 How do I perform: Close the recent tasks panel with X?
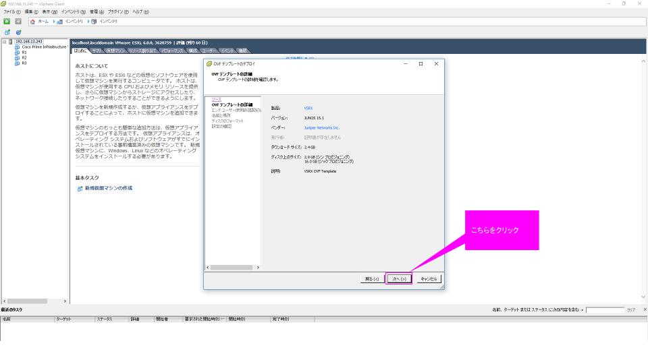click(645, 309)
